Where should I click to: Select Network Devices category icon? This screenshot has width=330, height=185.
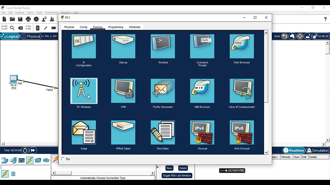(x=5, y=160)
